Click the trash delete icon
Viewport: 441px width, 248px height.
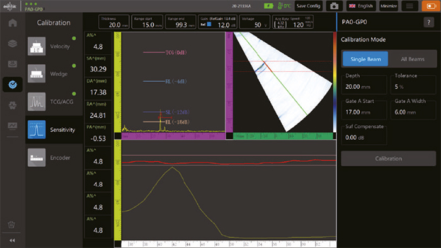coord(11,225)
